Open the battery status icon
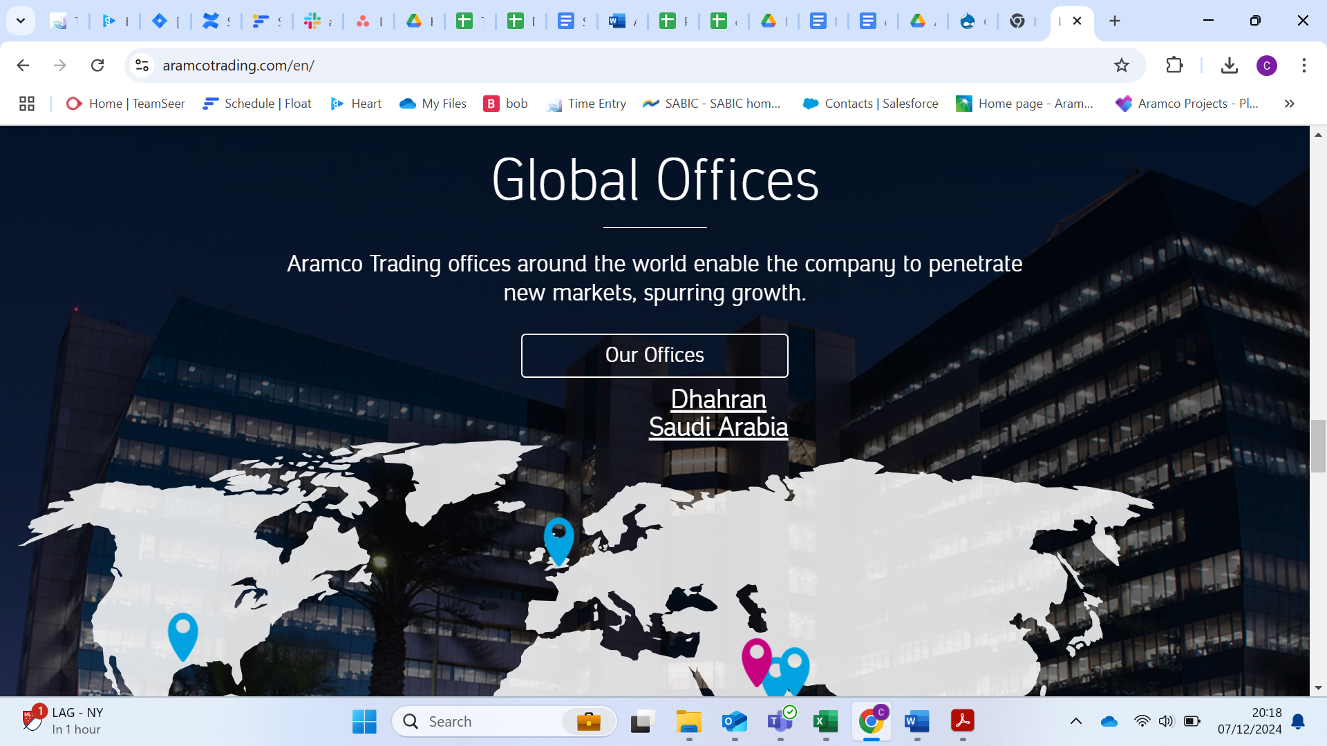Viewport: 1327px width, 746px height. (x=1192, y=721)
